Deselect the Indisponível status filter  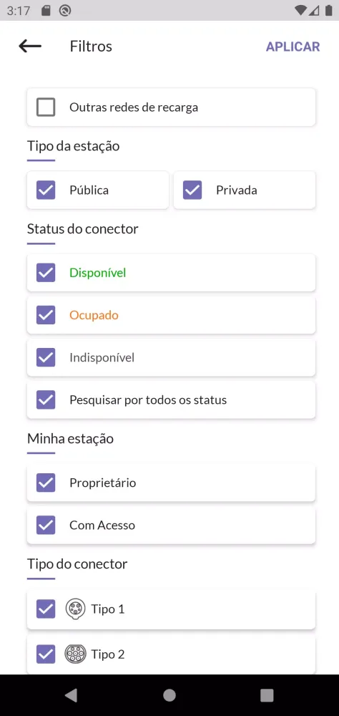coord(46,357)
